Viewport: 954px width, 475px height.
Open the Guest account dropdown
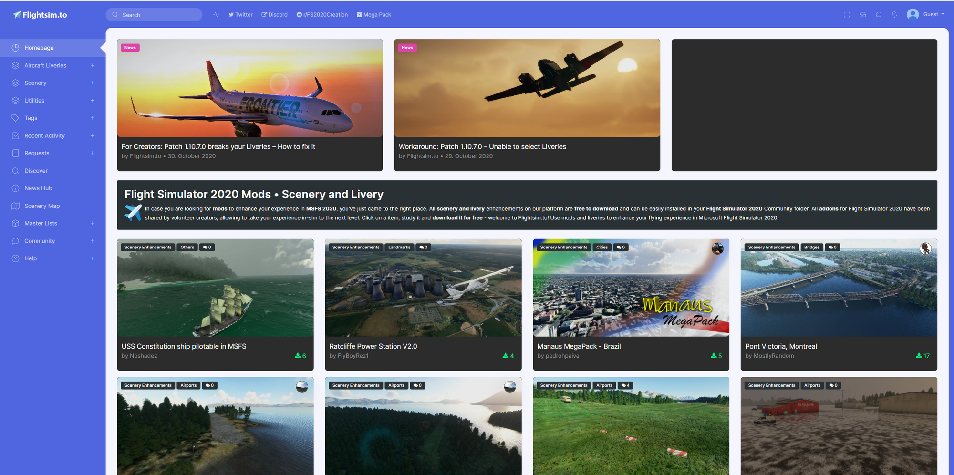click(933, 14)
